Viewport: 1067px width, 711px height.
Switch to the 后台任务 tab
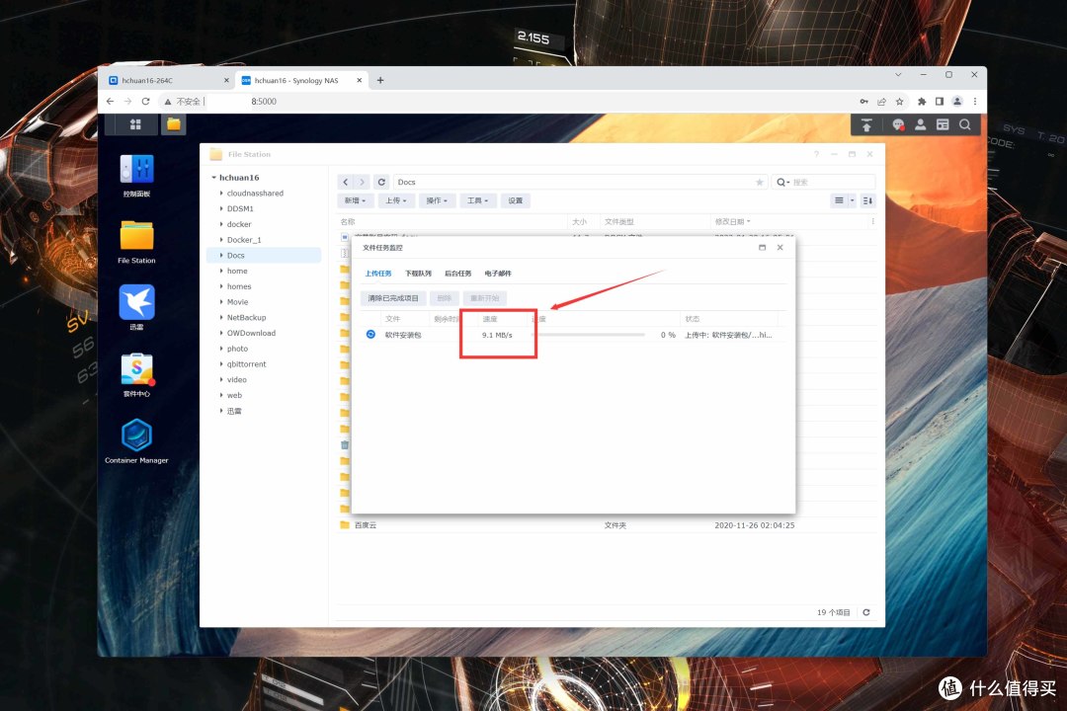coord(458,274)
